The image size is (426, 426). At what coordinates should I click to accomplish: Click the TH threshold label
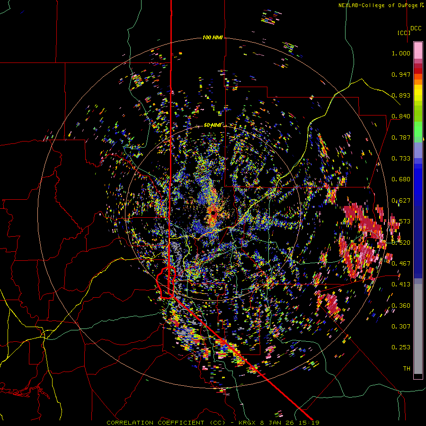click(407, 369)
